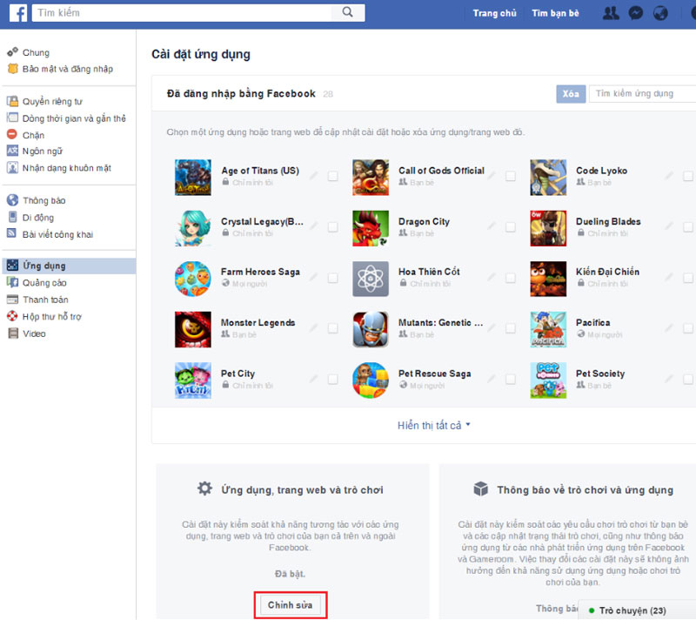The width and height of the screenshot is (696, 620).
Task: Open Tìm bạn bè link
Action: click(555, 13)
